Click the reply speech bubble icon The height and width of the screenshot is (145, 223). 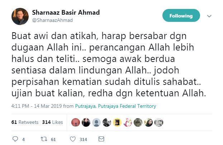(x=15, y=139)
